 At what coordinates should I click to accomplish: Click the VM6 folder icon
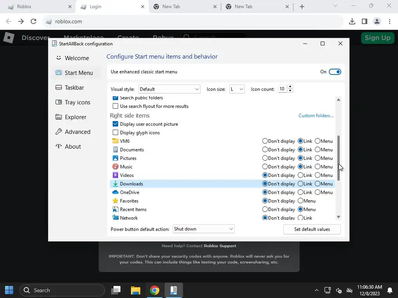115,141
